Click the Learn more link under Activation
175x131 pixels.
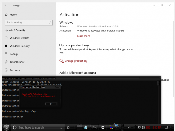click(84, 36)
